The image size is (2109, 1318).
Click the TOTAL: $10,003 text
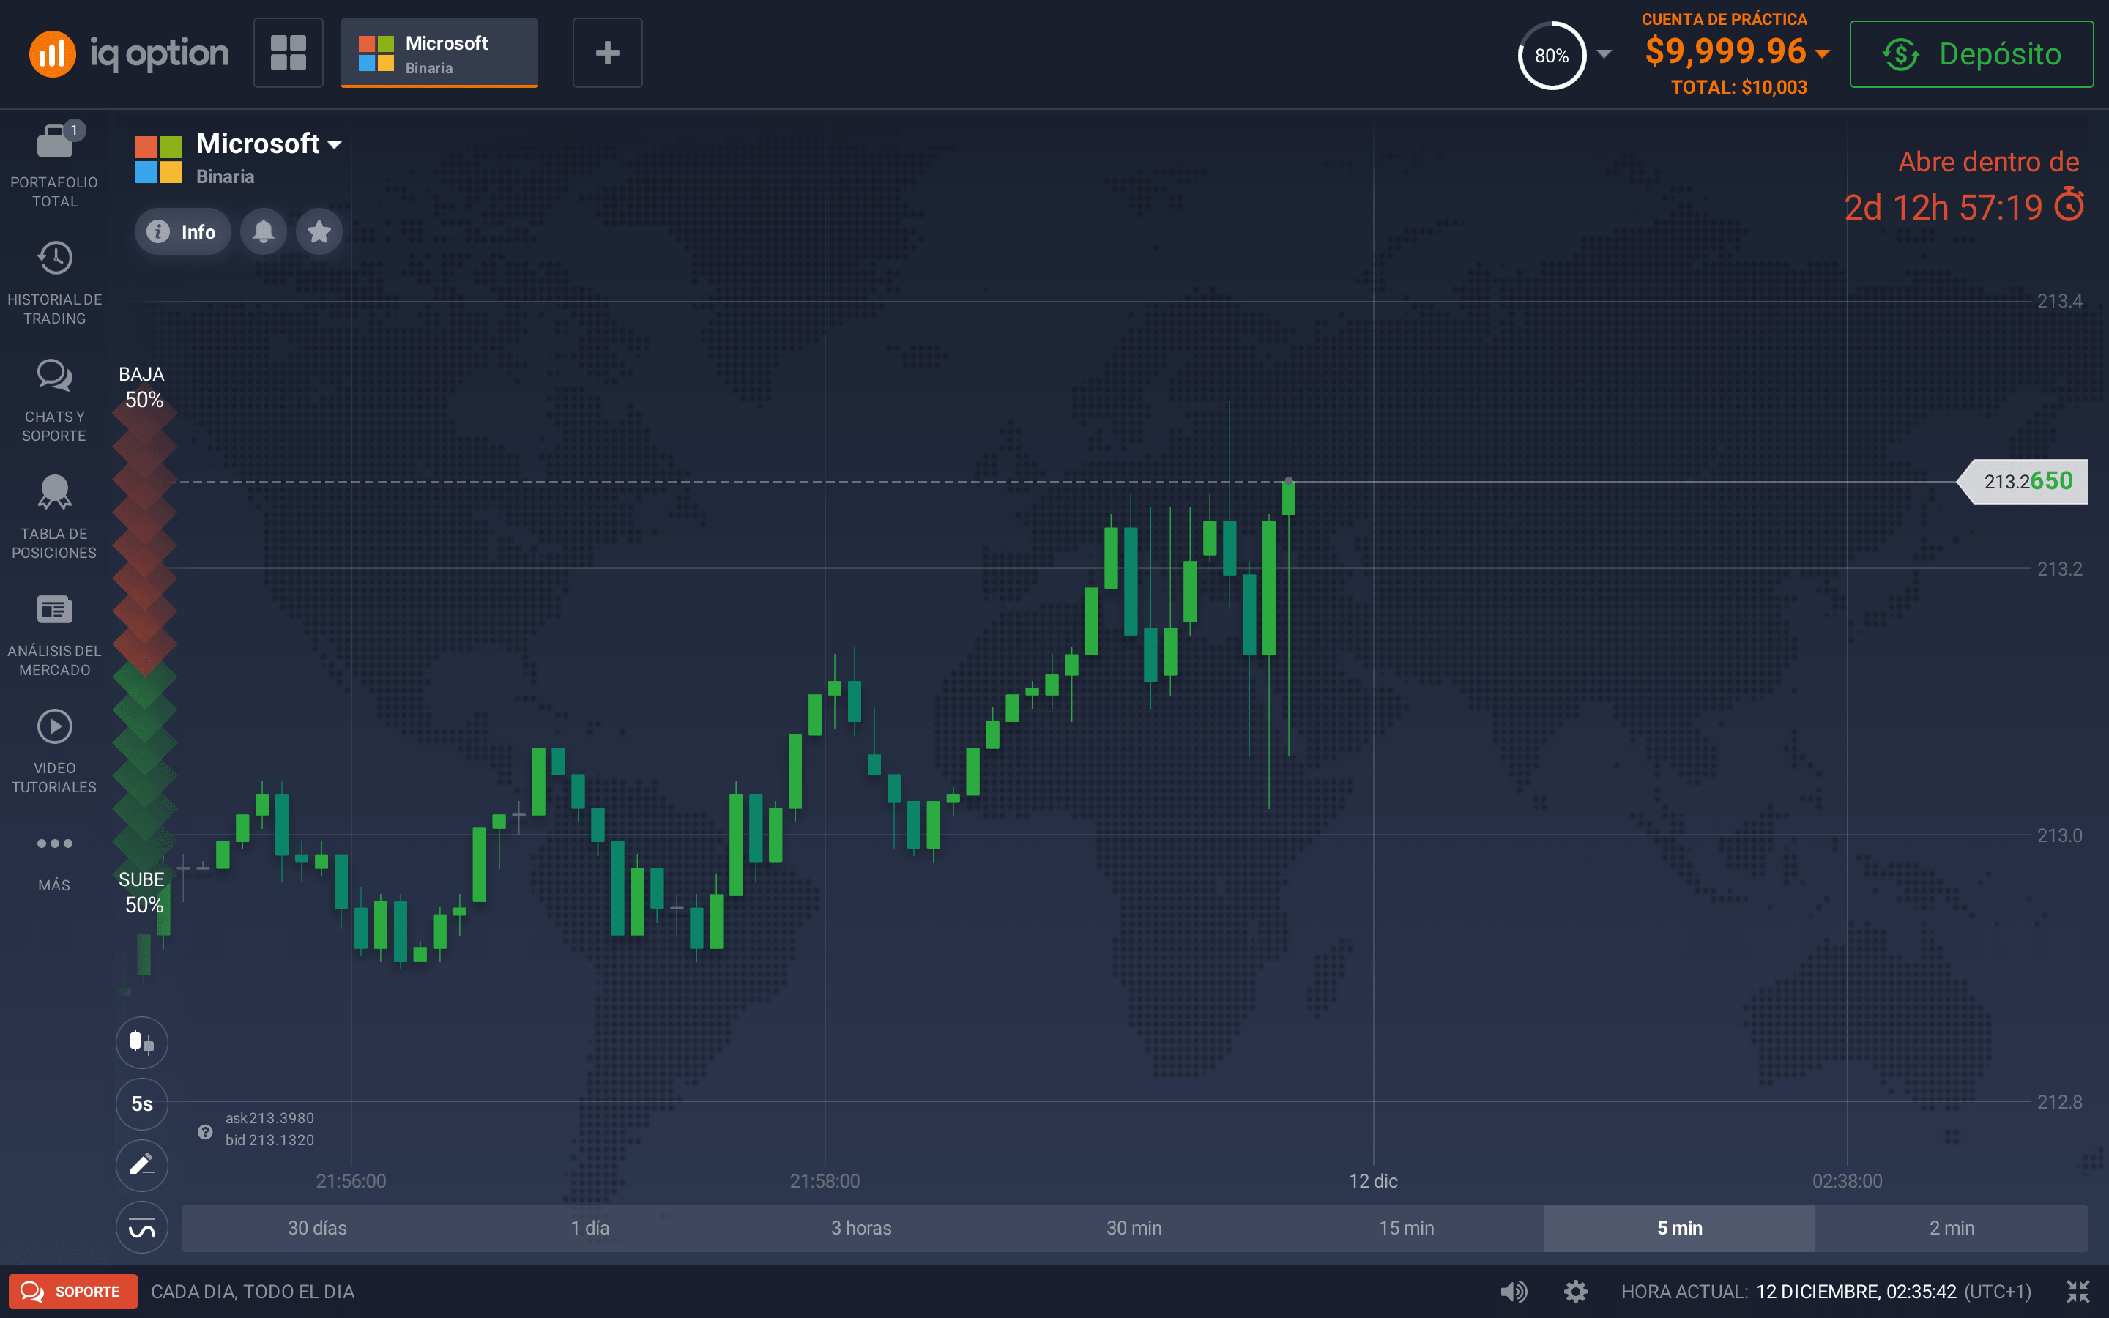(x=1738, y=87)
